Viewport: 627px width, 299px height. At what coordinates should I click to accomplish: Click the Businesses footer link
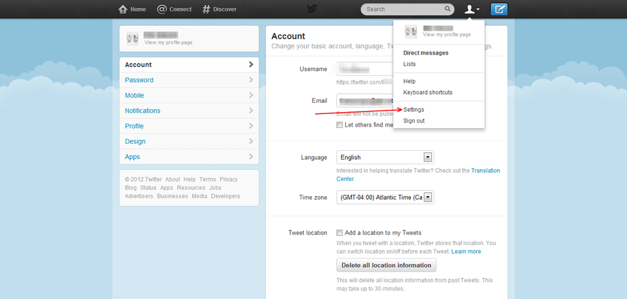coord(172,196)
